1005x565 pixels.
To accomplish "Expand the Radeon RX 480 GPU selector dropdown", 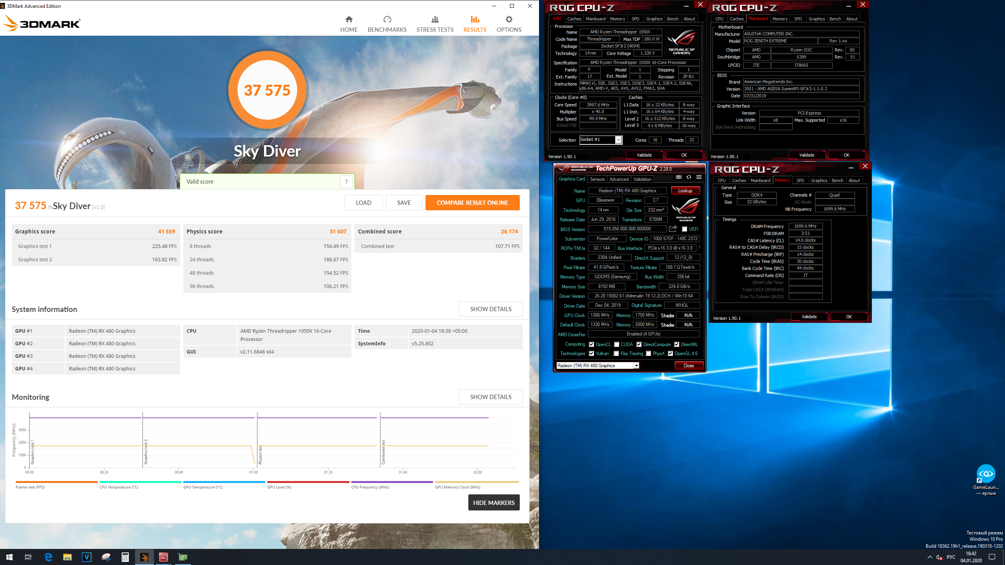I will [636, 366].
